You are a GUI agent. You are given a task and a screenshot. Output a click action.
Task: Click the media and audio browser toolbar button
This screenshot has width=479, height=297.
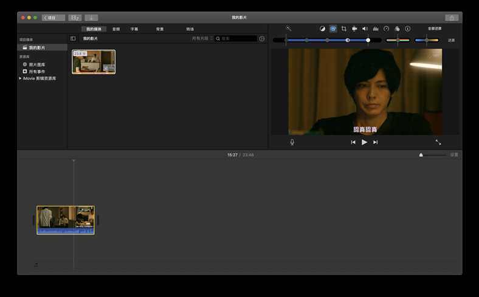point(75,18)
